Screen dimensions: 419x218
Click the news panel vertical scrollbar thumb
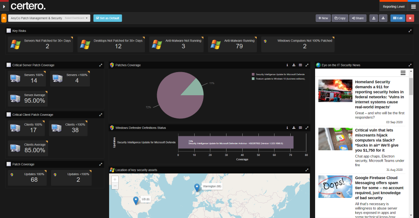[411, 86]
